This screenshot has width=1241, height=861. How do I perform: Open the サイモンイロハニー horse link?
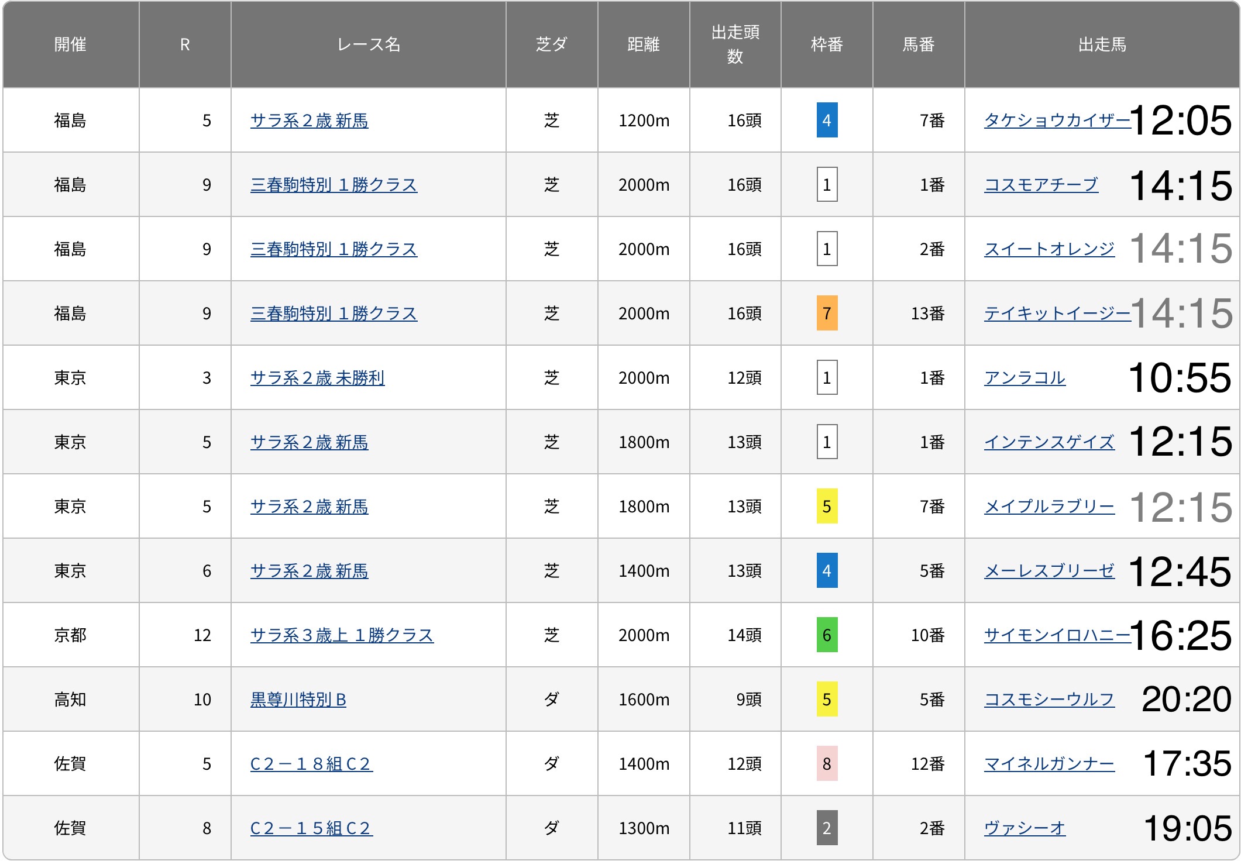pos(1056,635)
